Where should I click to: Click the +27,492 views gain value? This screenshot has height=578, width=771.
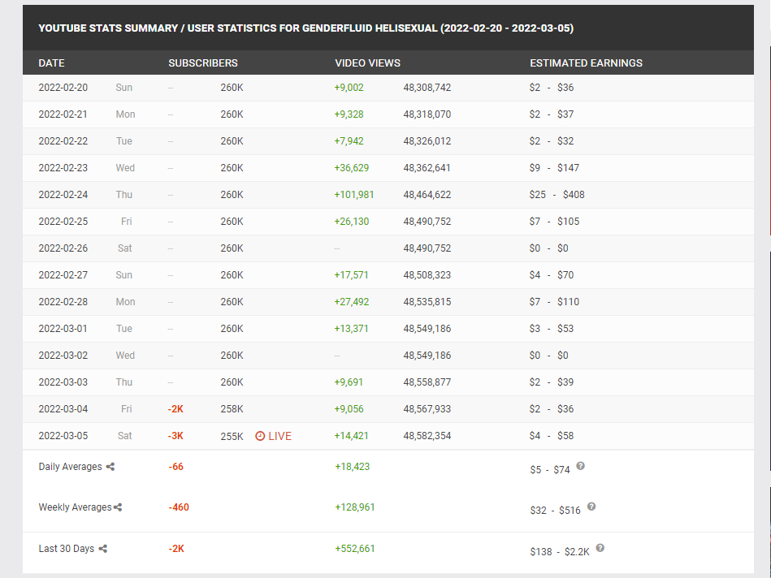(352, 302)
